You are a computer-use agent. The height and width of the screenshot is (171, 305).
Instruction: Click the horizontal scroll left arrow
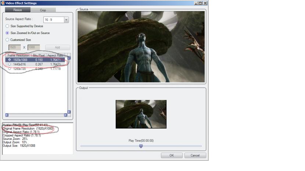click(x=7, y=115)
